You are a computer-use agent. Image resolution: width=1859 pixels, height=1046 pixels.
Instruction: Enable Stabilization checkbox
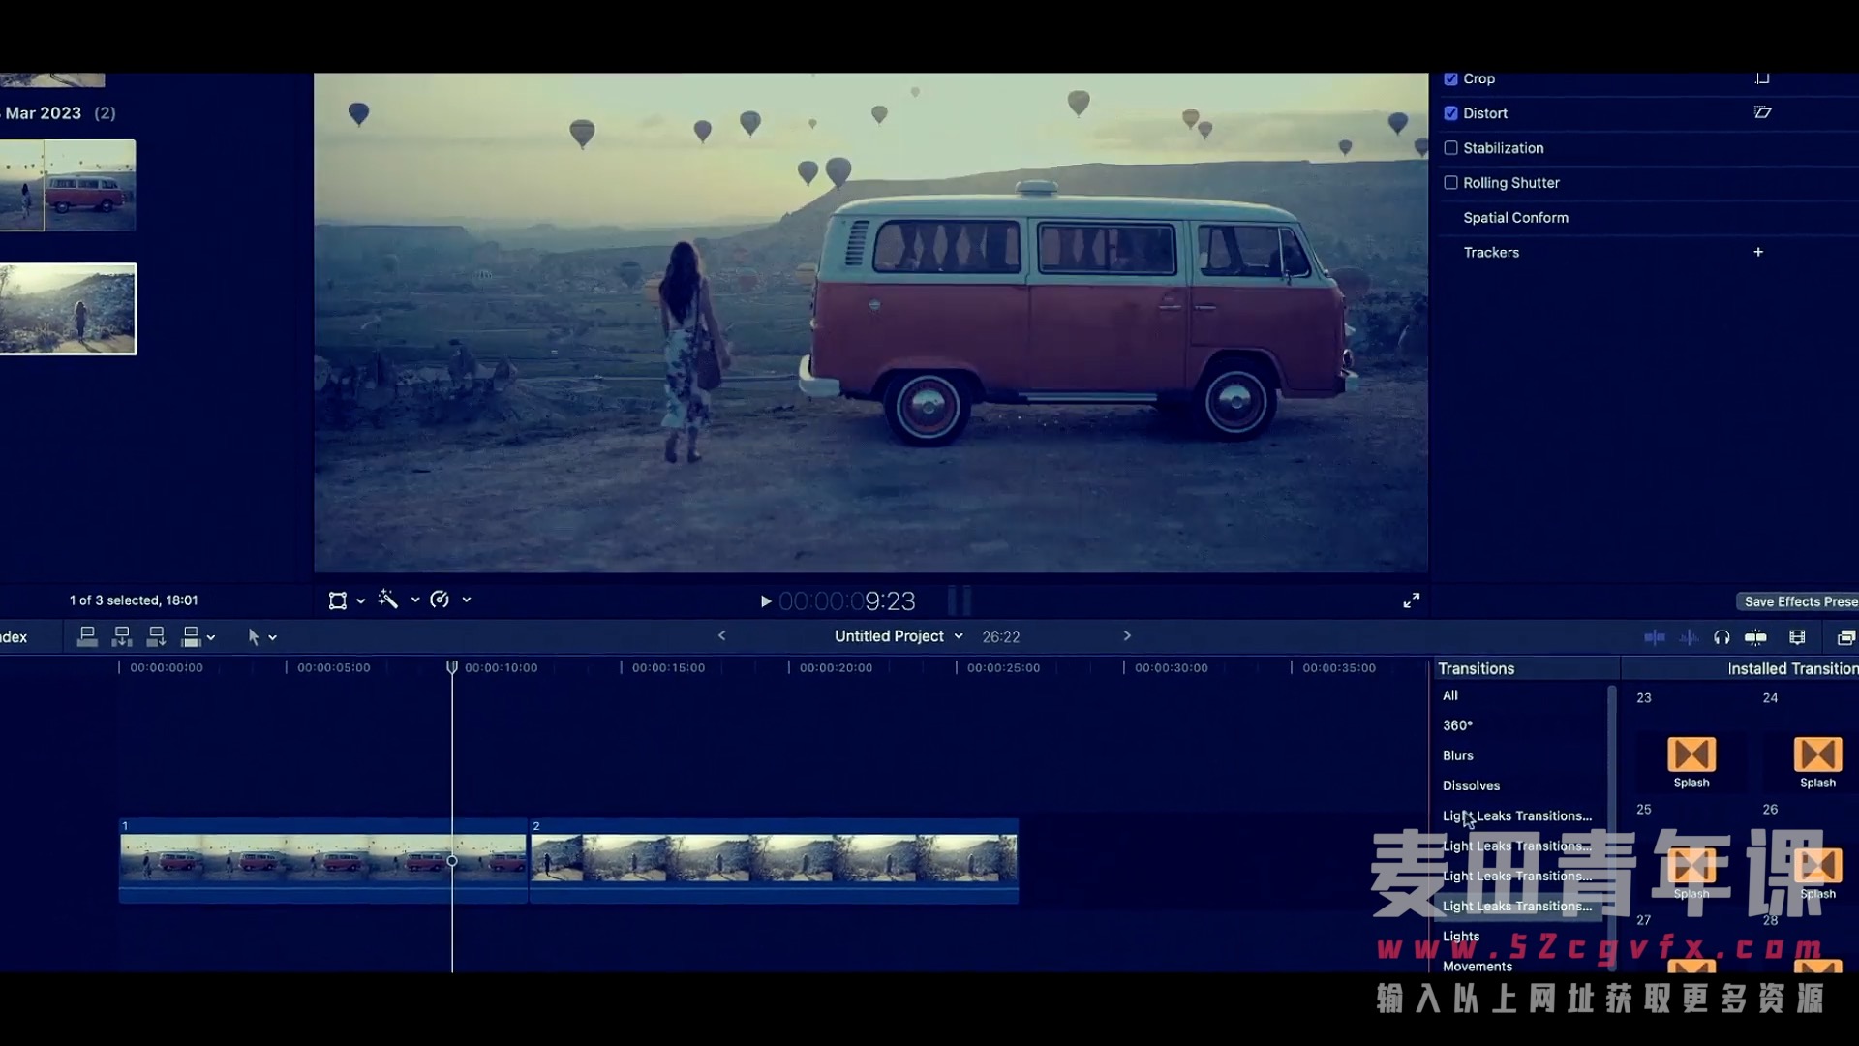pos(1450,148)
